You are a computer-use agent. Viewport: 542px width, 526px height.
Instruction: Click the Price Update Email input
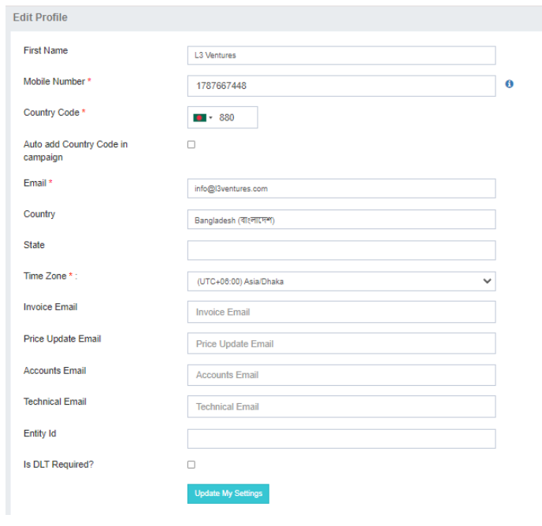341,343
